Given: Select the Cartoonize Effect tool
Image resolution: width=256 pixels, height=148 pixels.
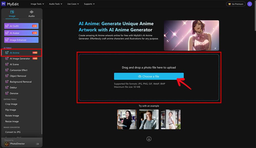Looking at the screenshot, I should [18, 70].
